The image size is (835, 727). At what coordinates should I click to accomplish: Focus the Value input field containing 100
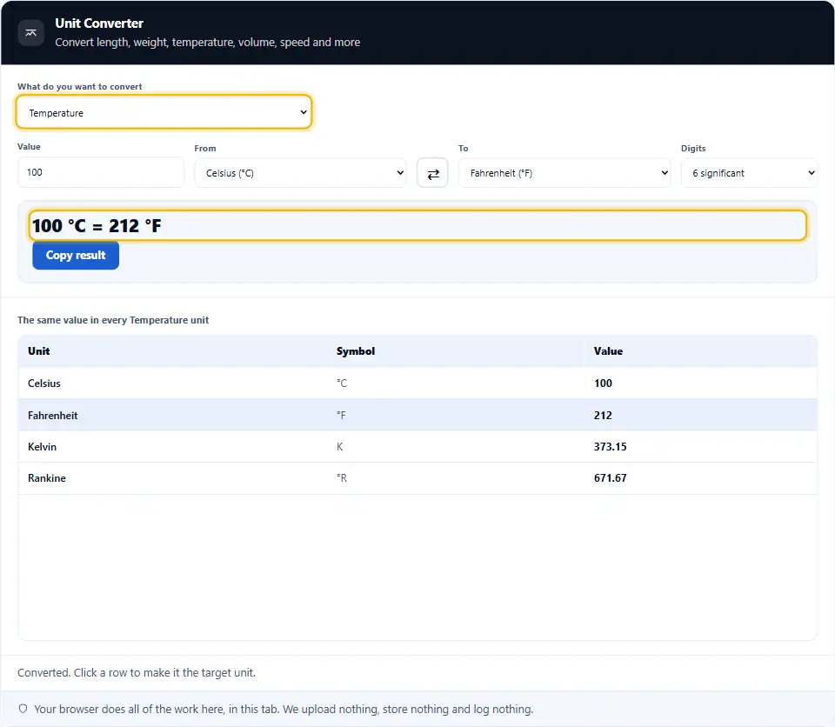[101, 172]
